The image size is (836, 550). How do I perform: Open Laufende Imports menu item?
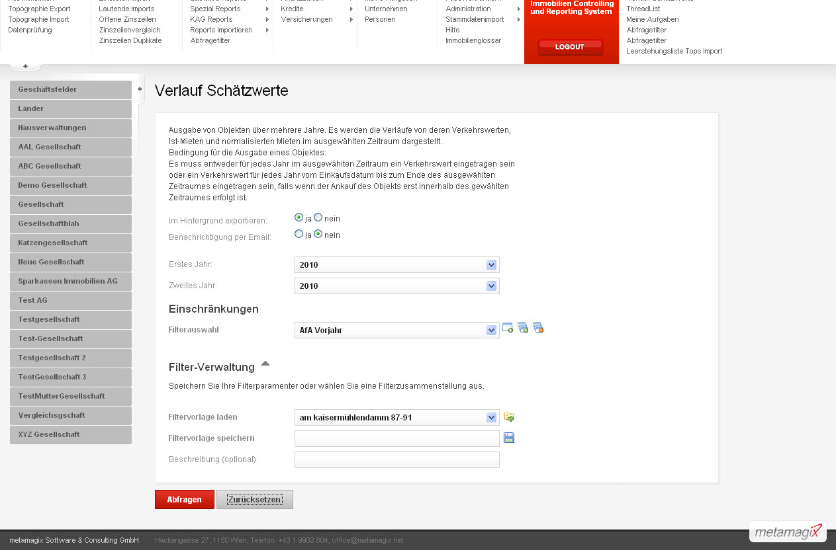(x=126, y=9)
